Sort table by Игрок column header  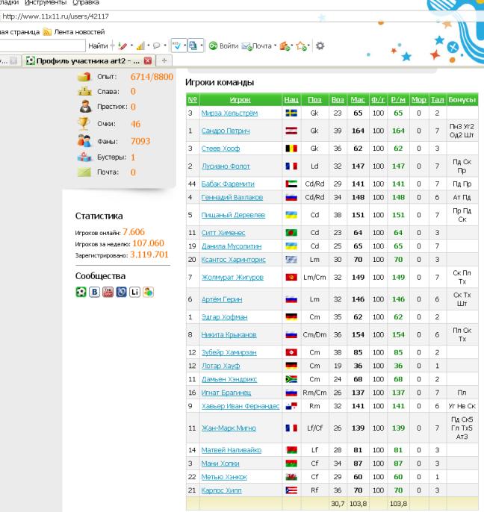coord(241,99)
